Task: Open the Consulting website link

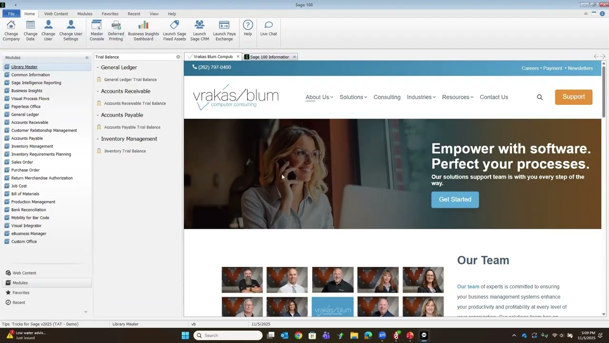Action: pyautogui.click(x=387, y=97)
